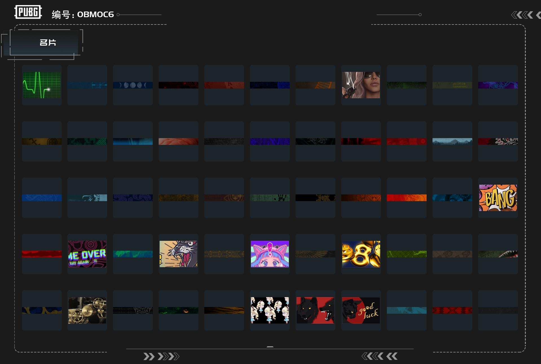Screen dimensions: 541x364
Task: Choose the green and teal paint nameplate
Action: click(x=133, y=254)
